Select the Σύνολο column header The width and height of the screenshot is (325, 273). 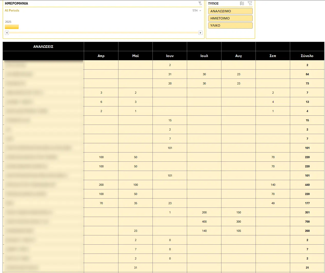(307, 56)
